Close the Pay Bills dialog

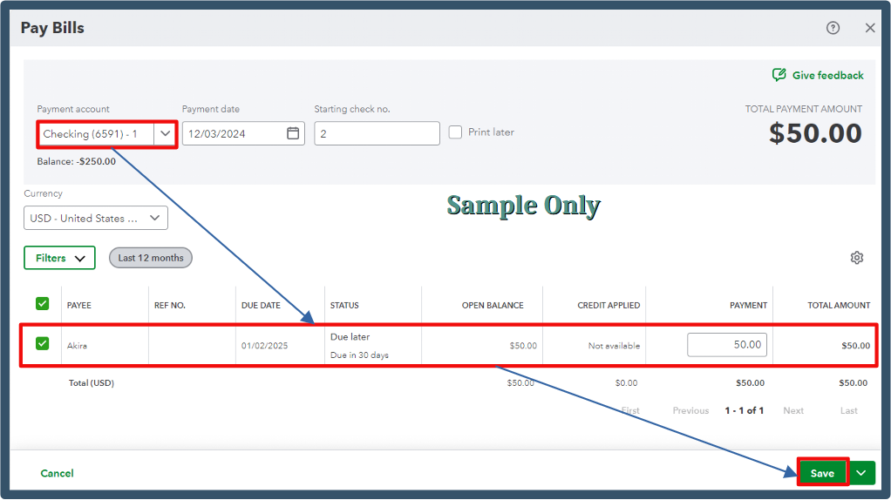869,28
